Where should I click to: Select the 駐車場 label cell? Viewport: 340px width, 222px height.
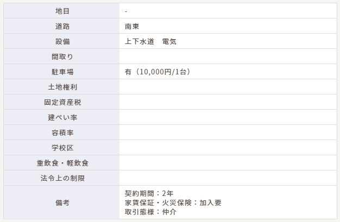tap(62, 72)
